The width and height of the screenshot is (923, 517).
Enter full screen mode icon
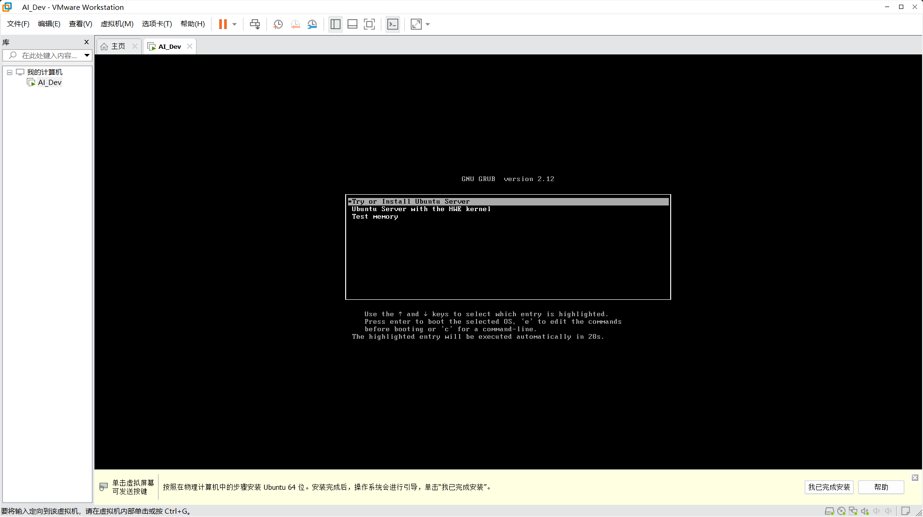point(369,24)
